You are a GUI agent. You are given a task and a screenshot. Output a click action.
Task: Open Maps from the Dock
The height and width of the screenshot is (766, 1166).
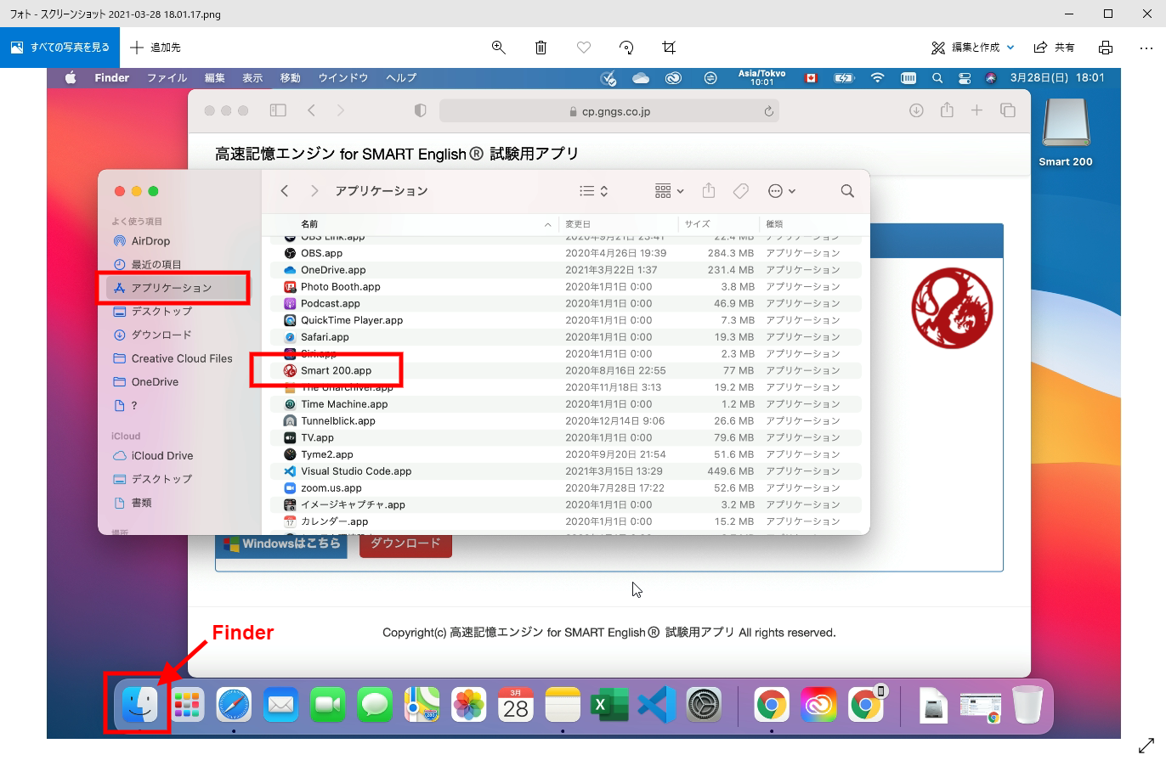pos(422,704)
